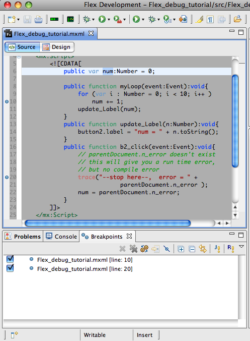Click the globe export icon

(183, 19)
